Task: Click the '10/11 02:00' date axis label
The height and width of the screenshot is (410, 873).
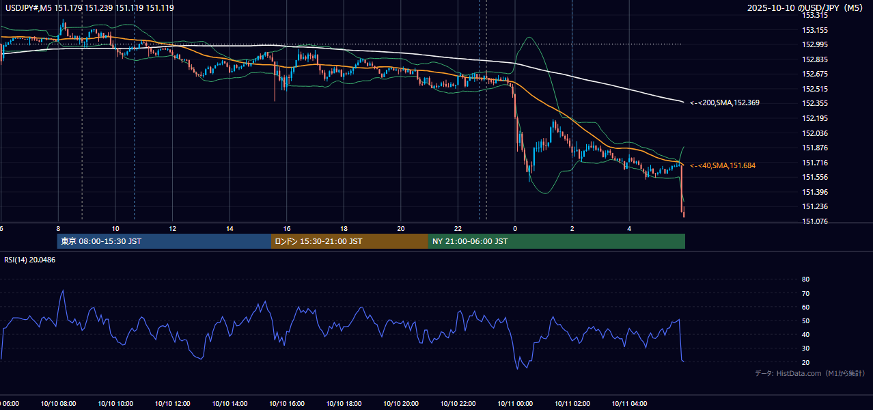Action: coord(572,404)
